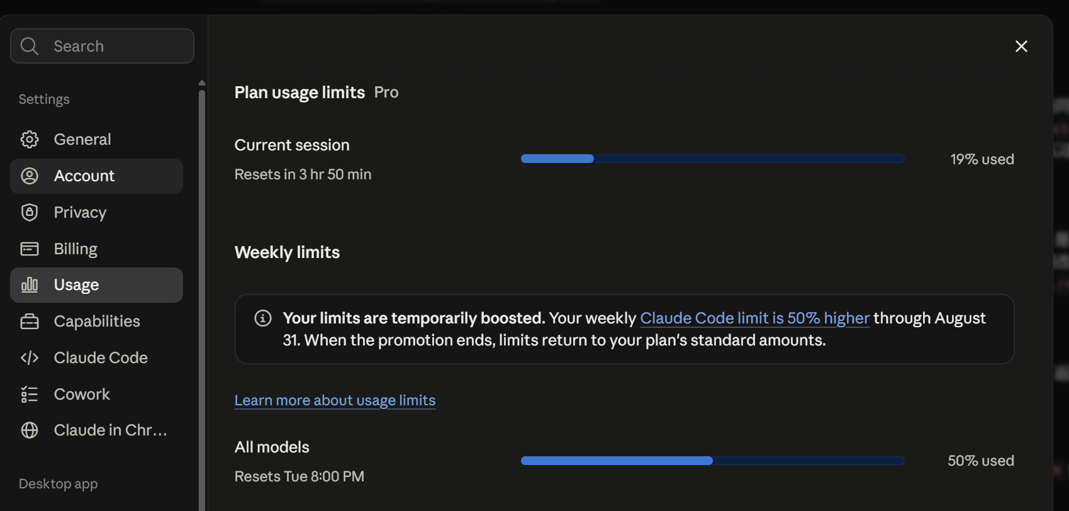
Task: Switch to the Cowork settings section
Action: click(x=96, y=394)
